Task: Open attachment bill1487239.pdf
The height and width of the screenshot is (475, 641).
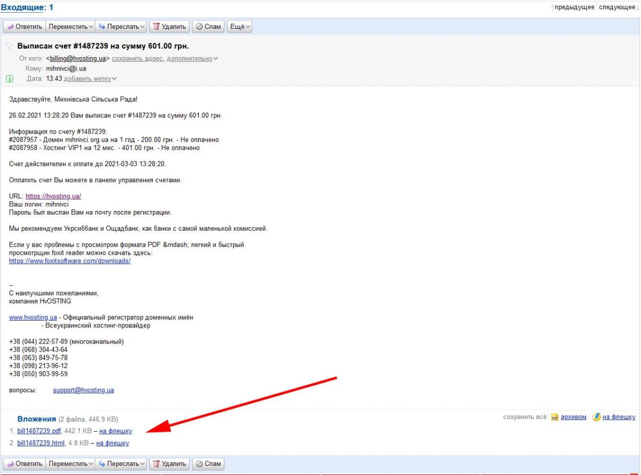Action: tap(40, 431)
